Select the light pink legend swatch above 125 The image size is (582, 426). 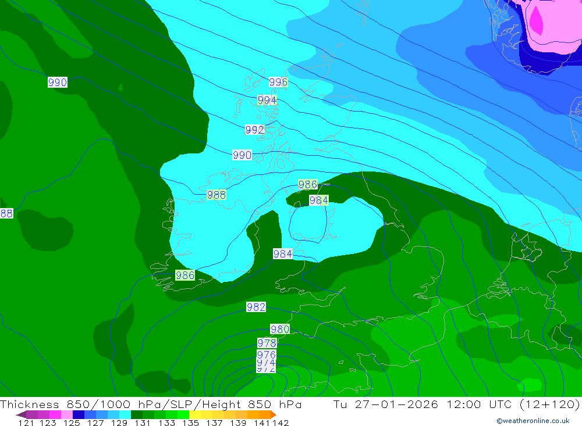coord(67,414)
